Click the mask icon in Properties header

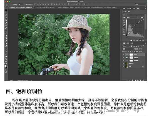tap(127, 12)
